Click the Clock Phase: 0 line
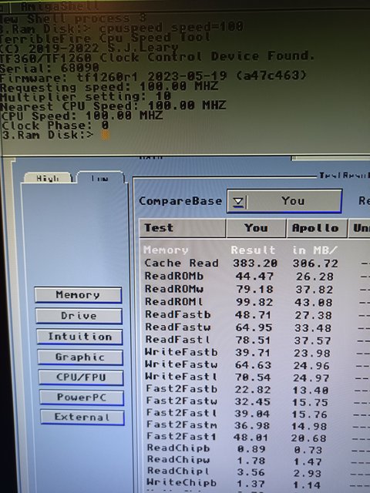 pyautogui.click(x=55, y=126)
